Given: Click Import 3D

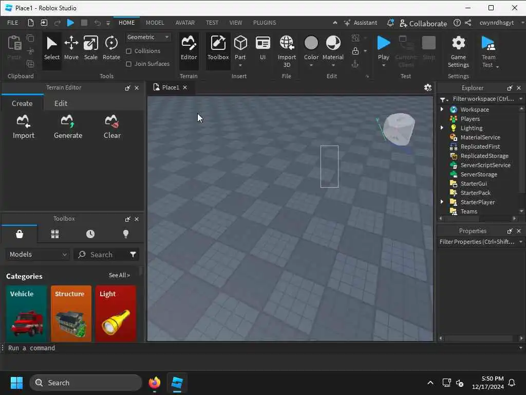Looking at the screenshot, I should pyautogui.click(x=287, y=52).
